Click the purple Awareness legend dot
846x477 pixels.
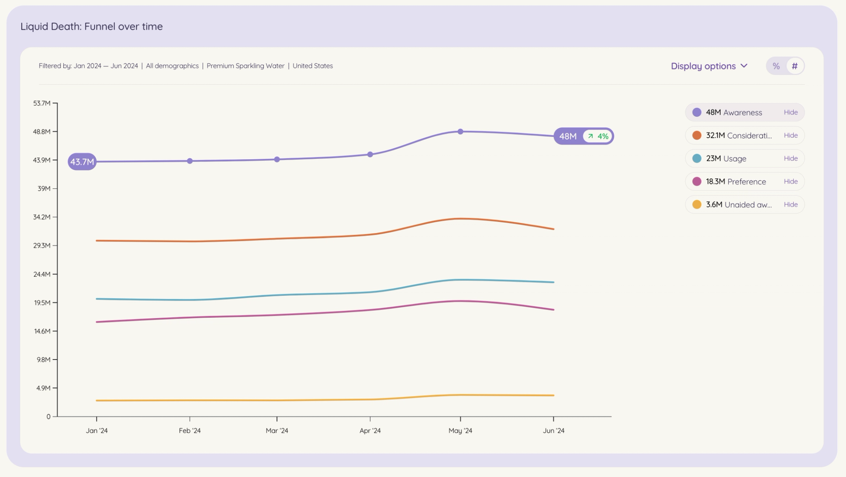click(x=697, y=112)
